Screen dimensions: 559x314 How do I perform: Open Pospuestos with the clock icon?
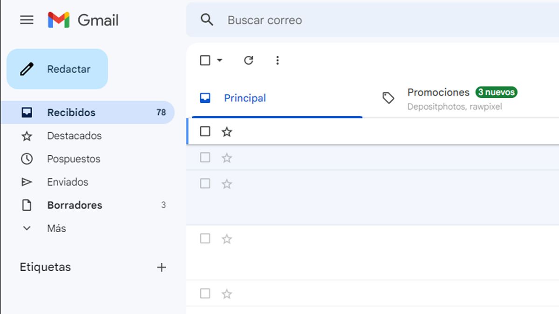[x=27, y=159]
